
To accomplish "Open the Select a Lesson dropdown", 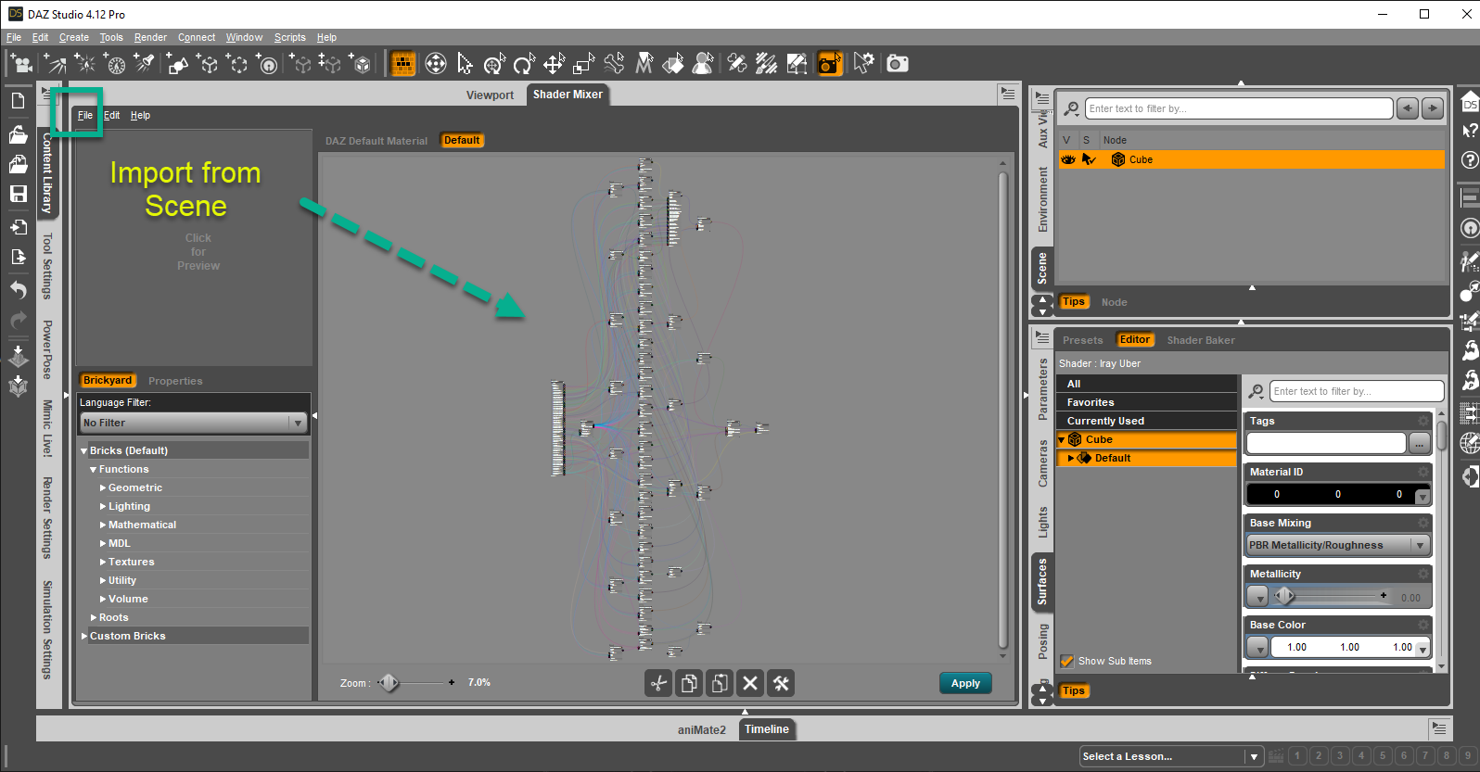I will point(1171,756).
